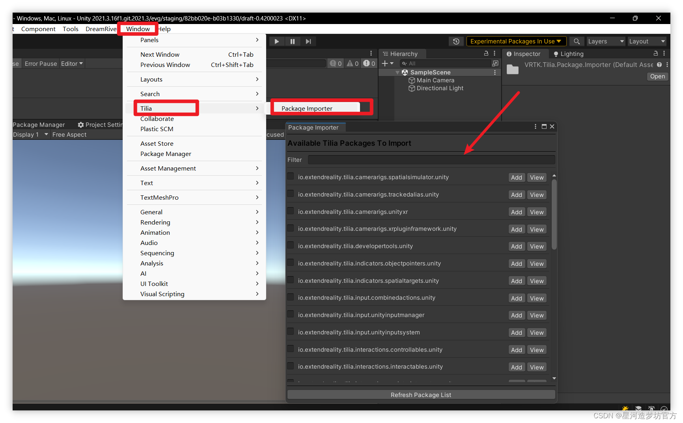Check the input.unityinputmanager checkbox

point(291,314)
